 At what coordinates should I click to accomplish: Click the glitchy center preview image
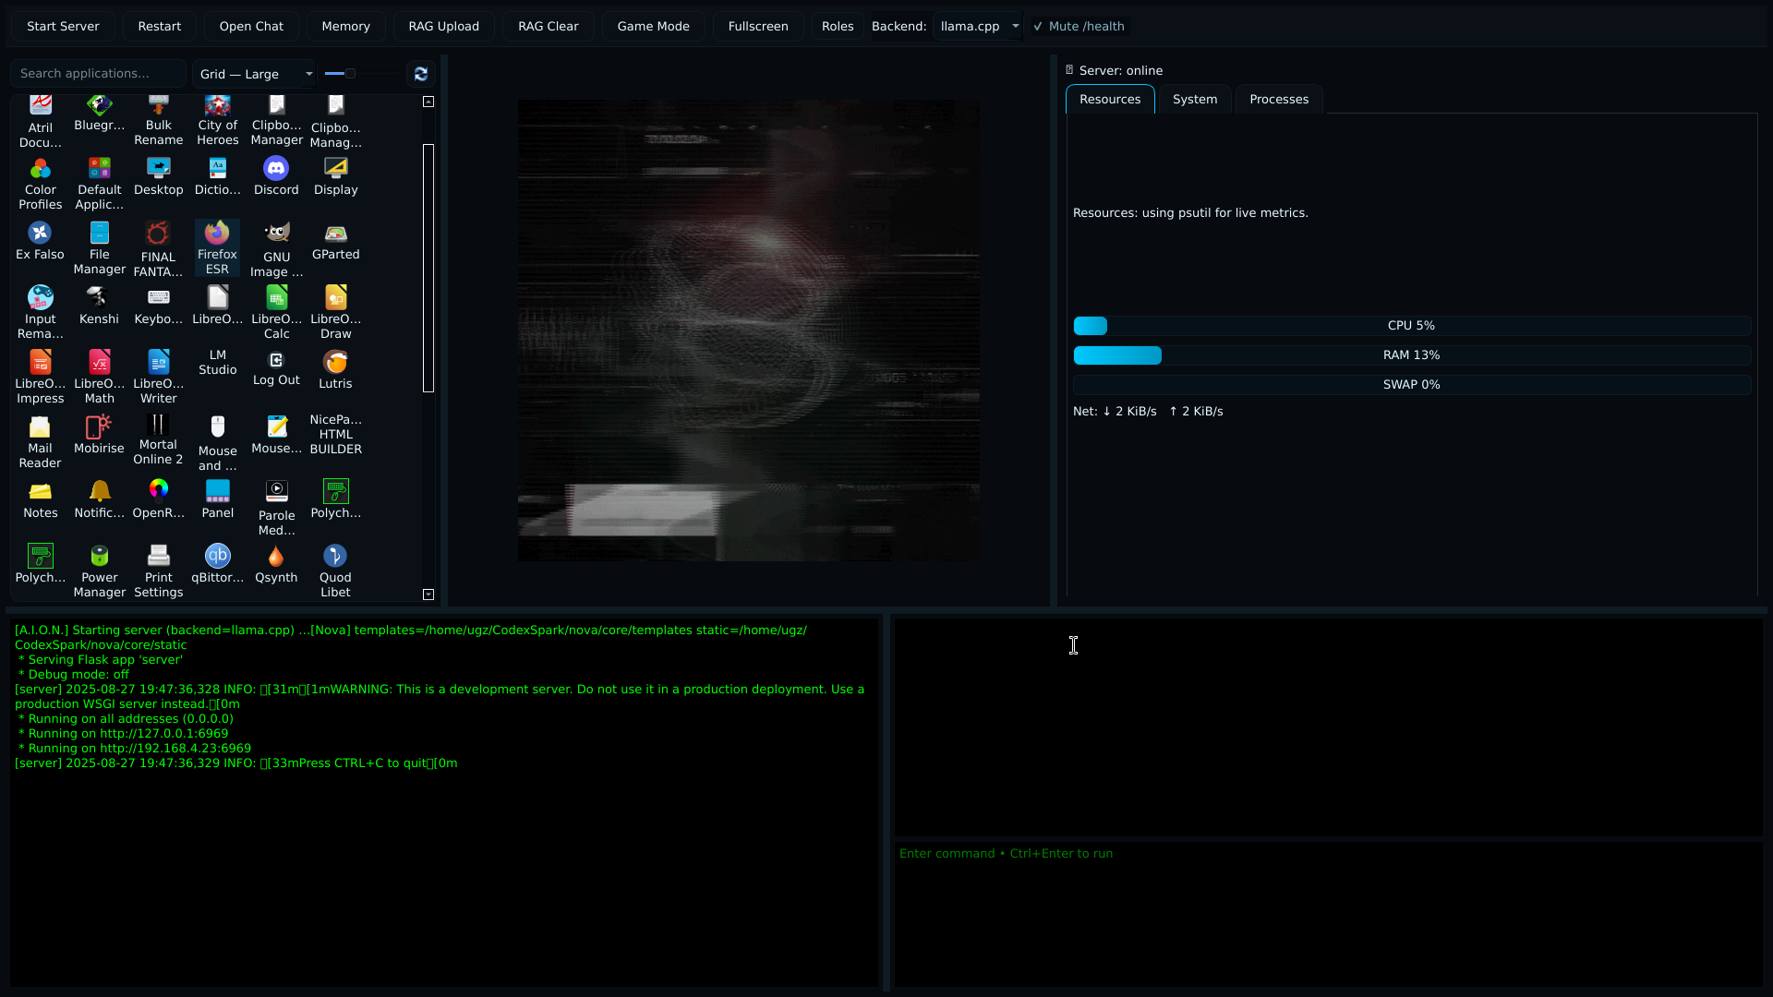point(749,330)
